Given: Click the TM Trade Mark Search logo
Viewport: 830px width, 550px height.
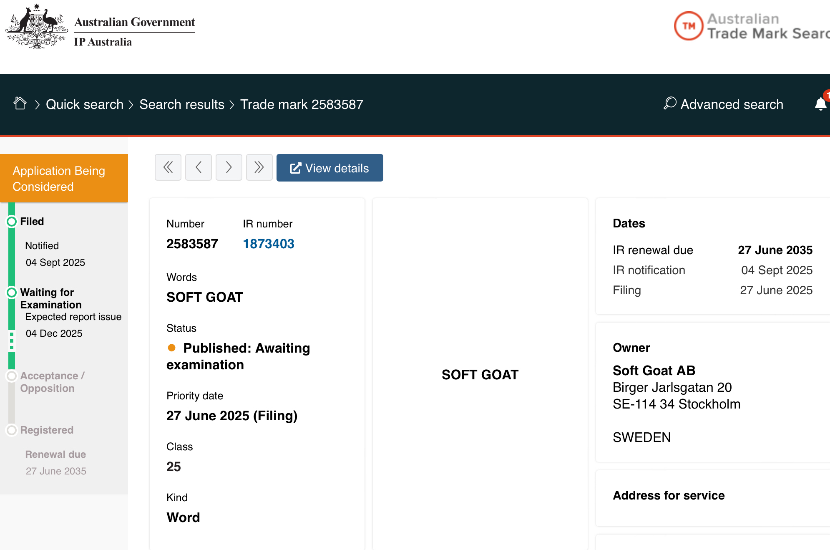Looking at the screenshot, I should (689, 26).
